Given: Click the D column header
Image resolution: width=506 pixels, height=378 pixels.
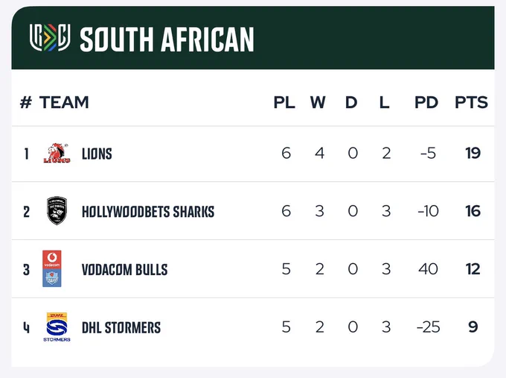Looking at the screenshot, I should pos(351,102).
